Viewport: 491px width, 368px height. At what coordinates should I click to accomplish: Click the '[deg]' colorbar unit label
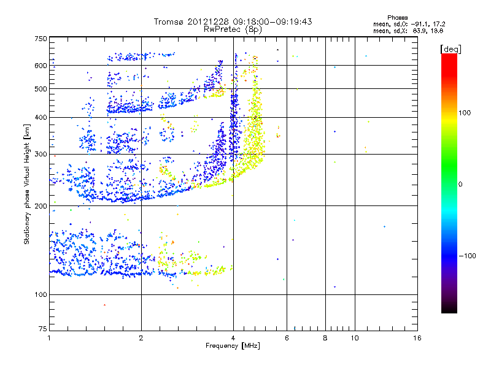point(450,49)
